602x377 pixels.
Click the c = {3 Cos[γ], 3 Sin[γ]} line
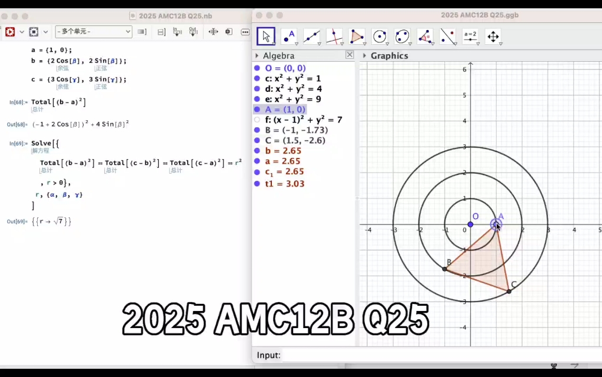79,80
